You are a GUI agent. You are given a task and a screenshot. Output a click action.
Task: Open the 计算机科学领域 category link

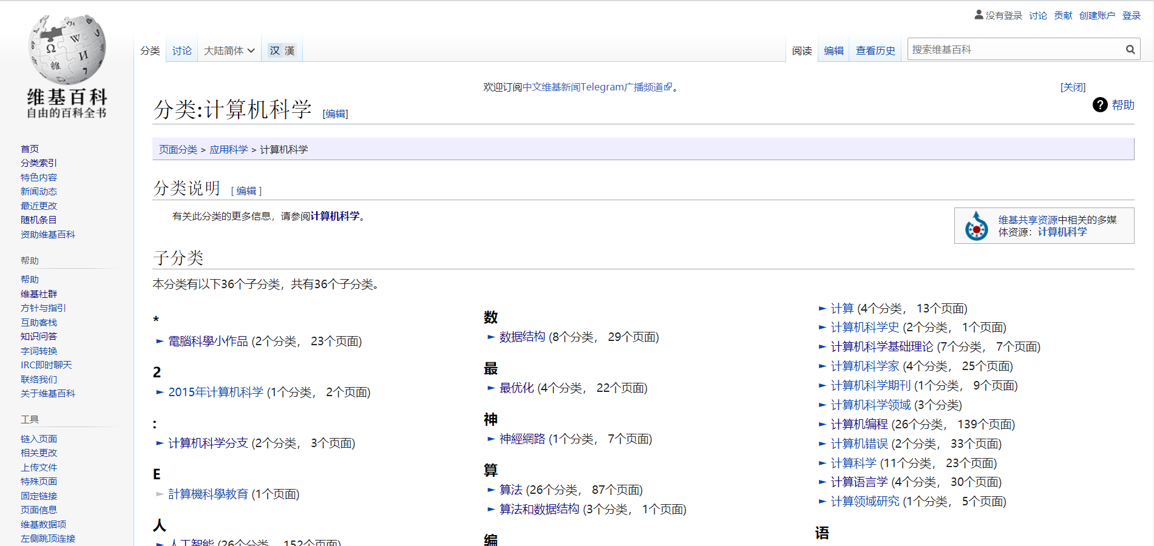[871, 405]
